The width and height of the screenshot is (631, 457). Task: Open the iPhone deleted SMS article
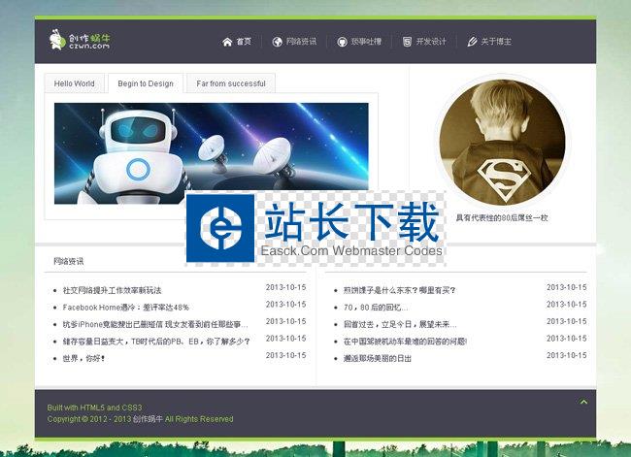(155, 324)
